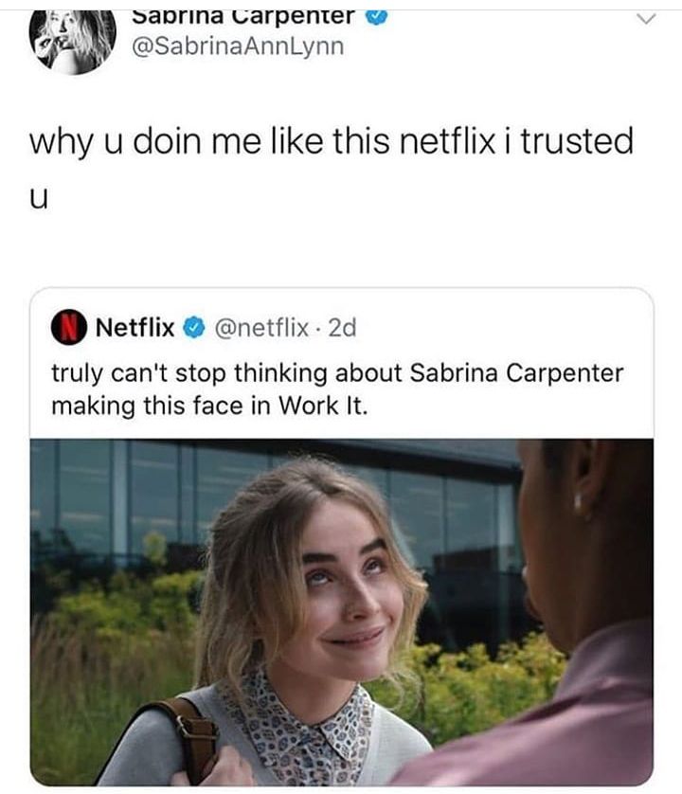
Task: Open the quoted Netflix tweet text
Action: coord(337,389)
